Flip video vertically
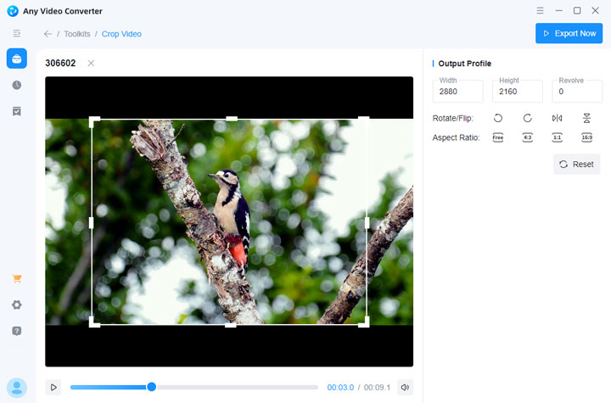Screen dimensions: 611x403 tap(587, 118)
